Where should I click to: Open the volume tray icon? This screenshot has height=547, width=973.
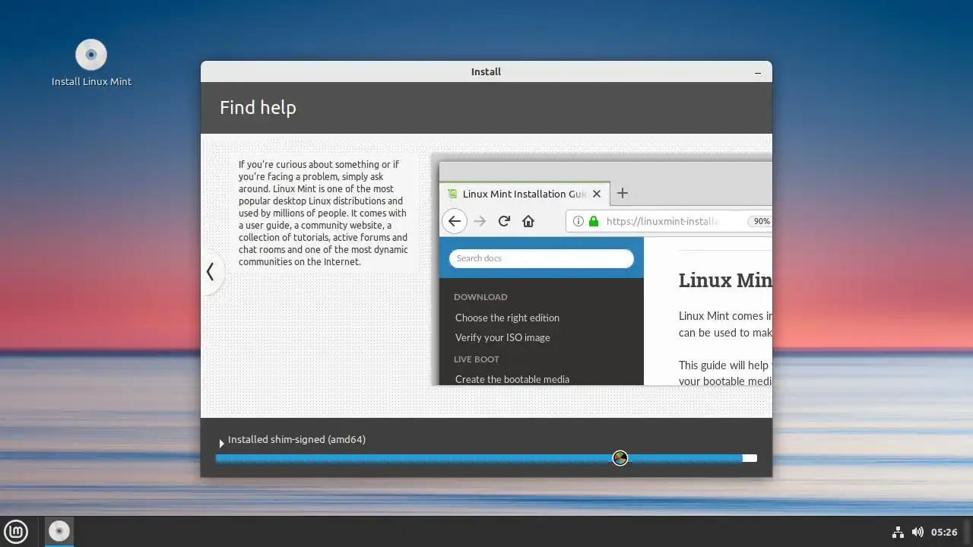pos(918,532)
